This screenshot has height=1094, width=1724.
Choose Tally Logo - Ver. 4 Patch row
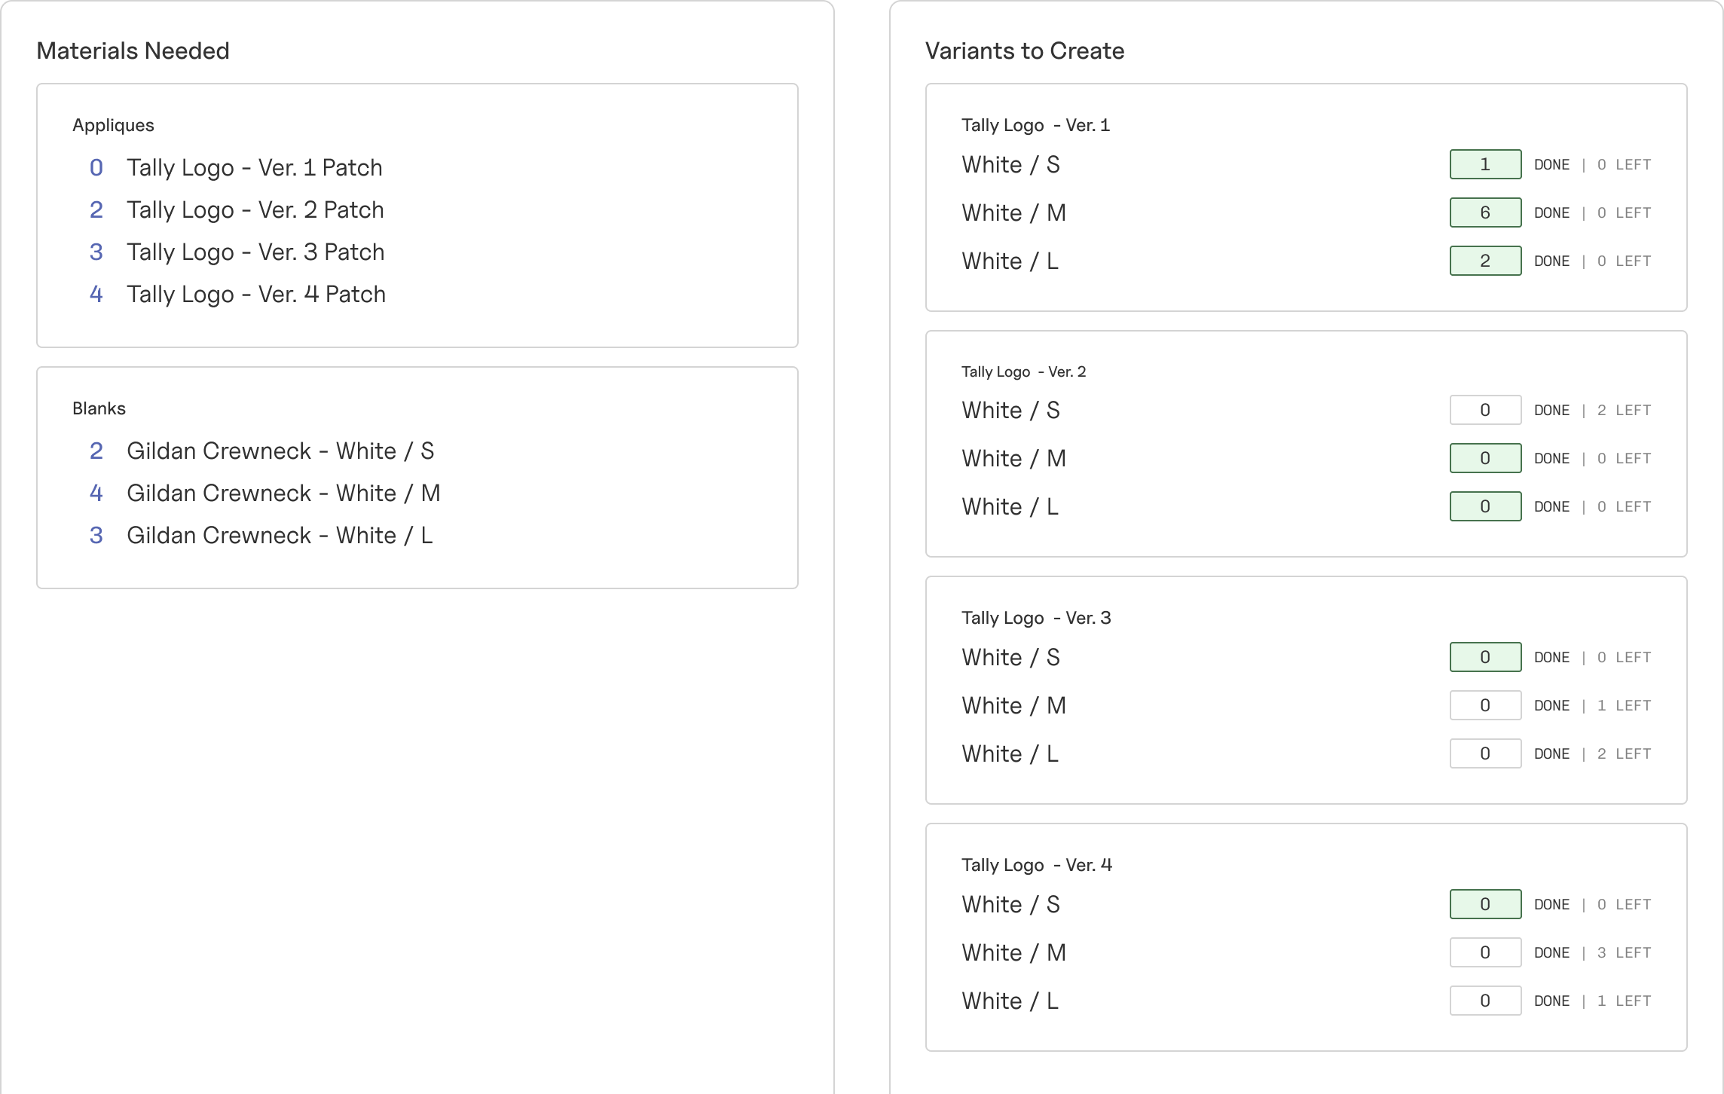click(x=255, y=295)
